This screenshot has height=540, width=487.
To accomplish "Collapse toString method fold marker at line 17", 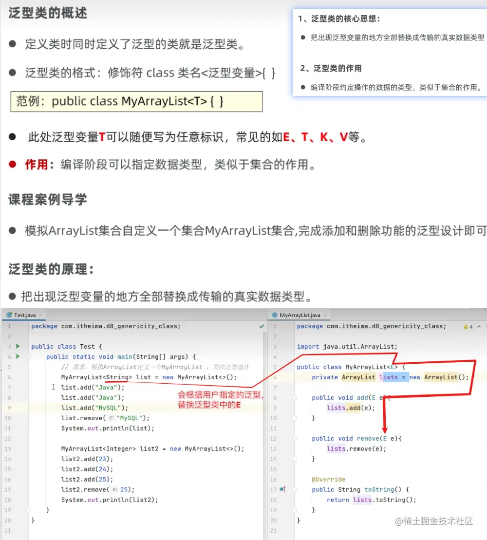I will (295, 489).
